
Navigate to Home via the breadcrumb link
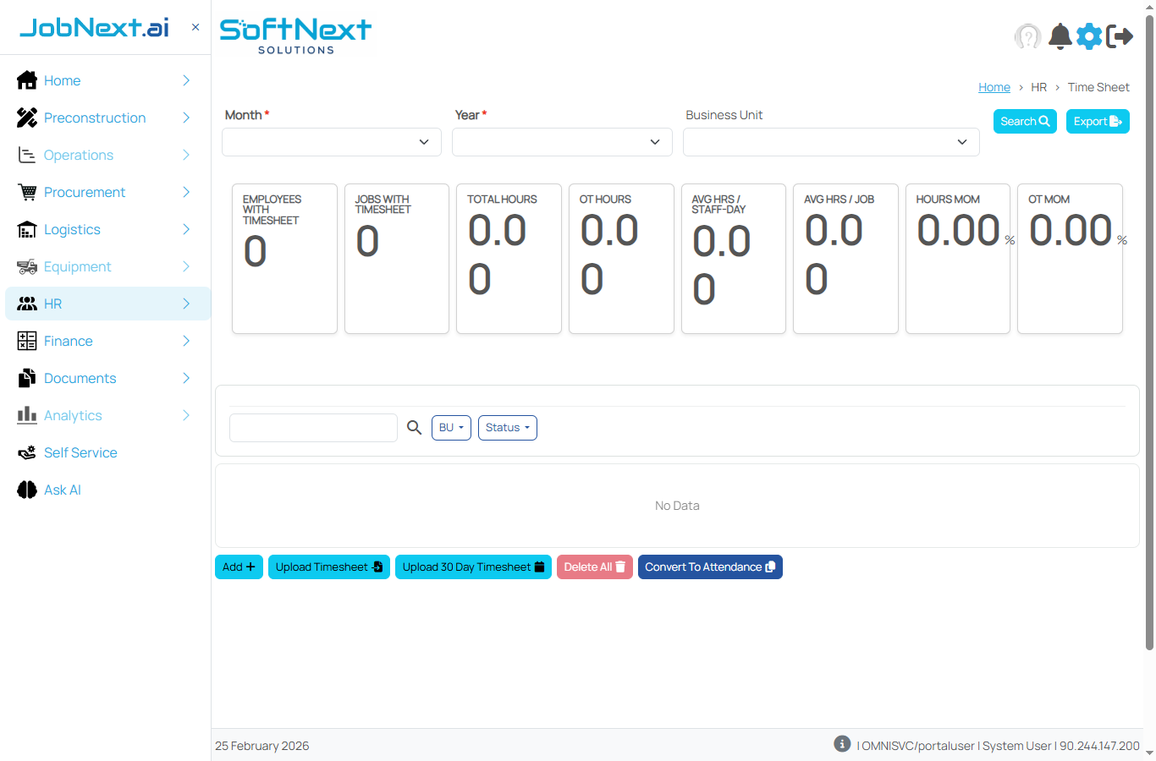click(x=994, y=86)
